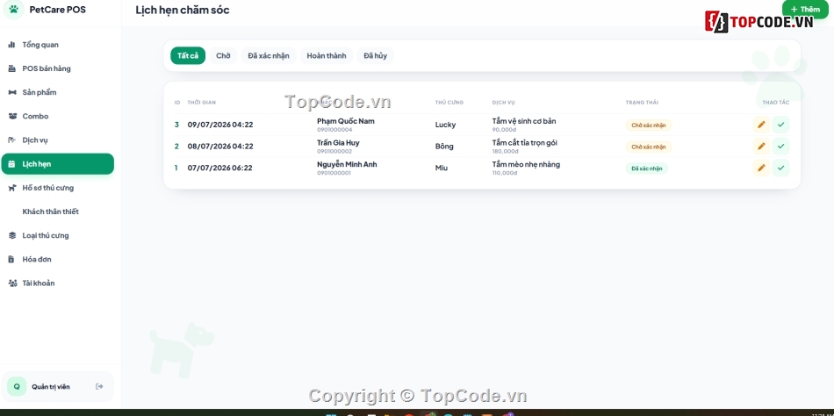Mark Nguyễn Minh Anh's appointment with the checkmark

[780, 168]
